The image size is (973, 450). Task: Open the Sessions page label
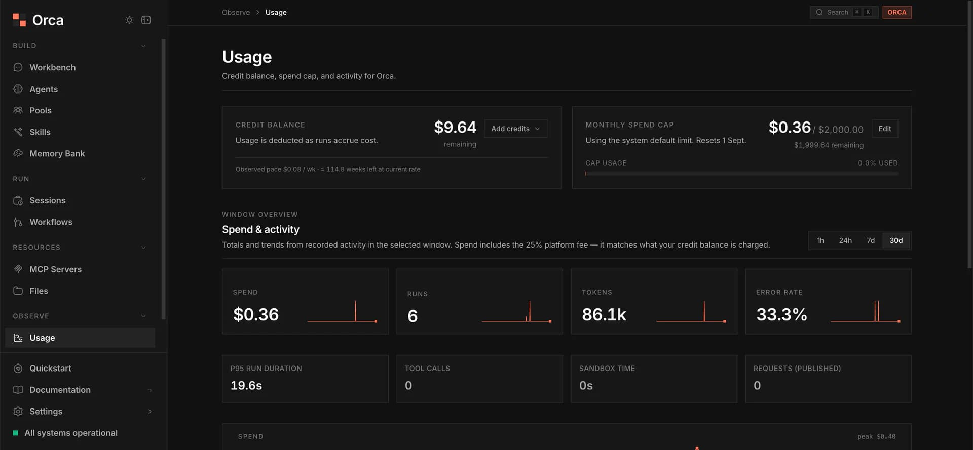48,200
